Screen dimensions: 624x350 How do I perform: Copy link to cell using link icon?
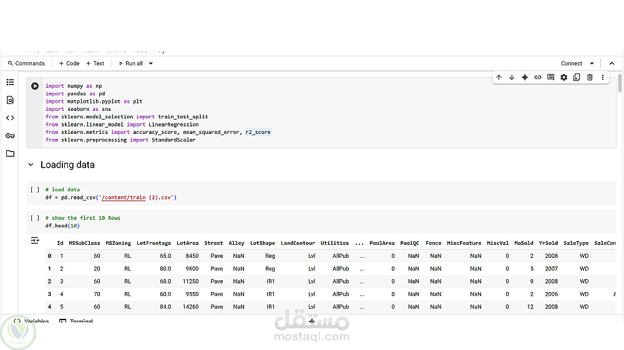tap(538, 77)
